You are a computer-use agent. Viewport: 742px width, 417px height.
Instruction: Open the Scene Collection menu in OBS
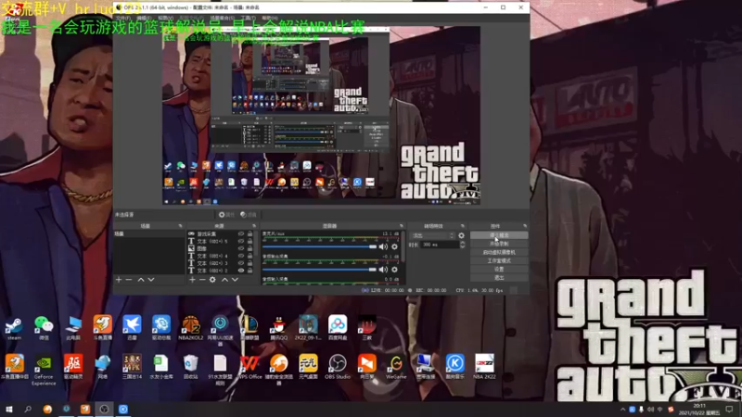coord(222,18)
